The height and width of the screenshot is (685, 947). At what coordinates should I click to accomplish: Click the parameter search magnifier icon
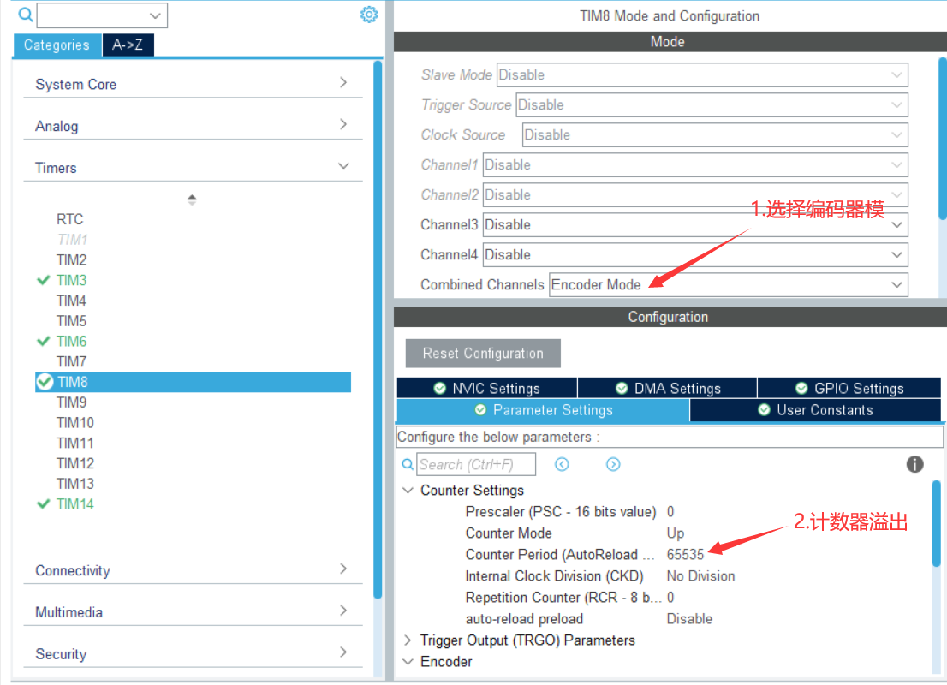[408, 464]
